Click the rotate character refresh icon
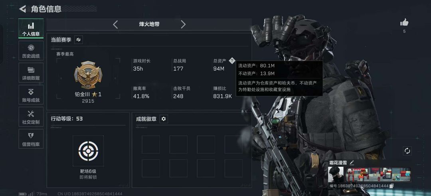The width and height of the screenshot is (431, 196). click(407, 150)
